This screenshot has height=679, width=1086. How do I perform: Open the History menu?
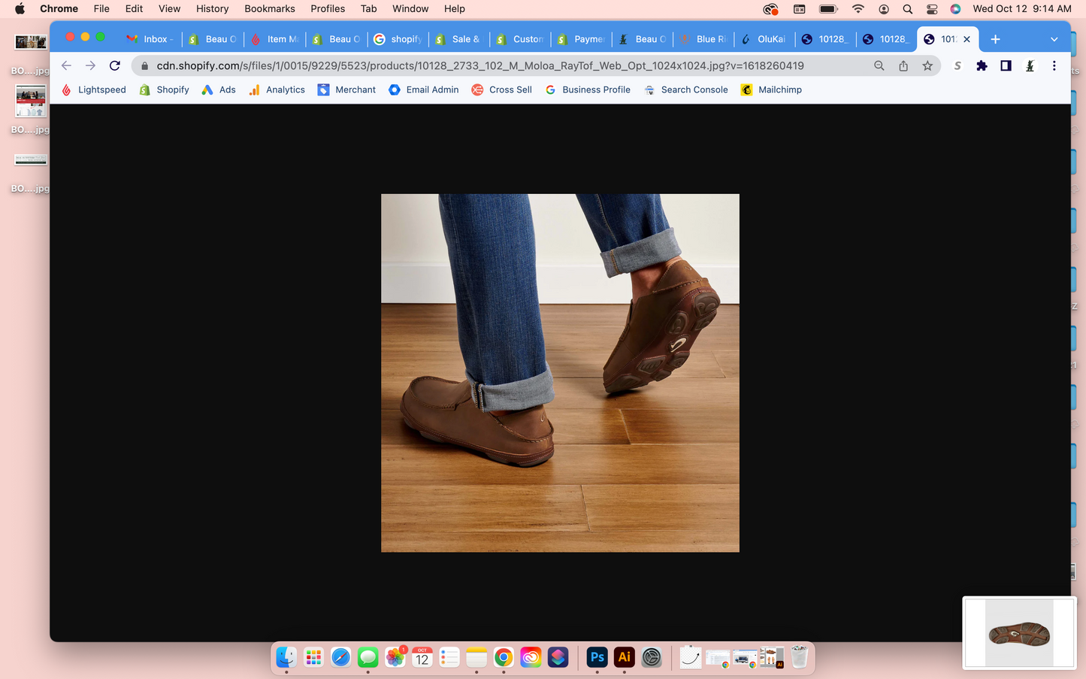click(212, 9)
